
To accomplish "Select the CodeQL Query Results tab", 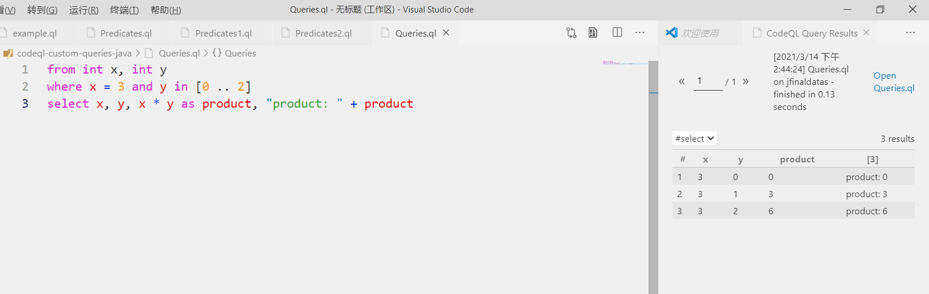I will click(812, 33).
